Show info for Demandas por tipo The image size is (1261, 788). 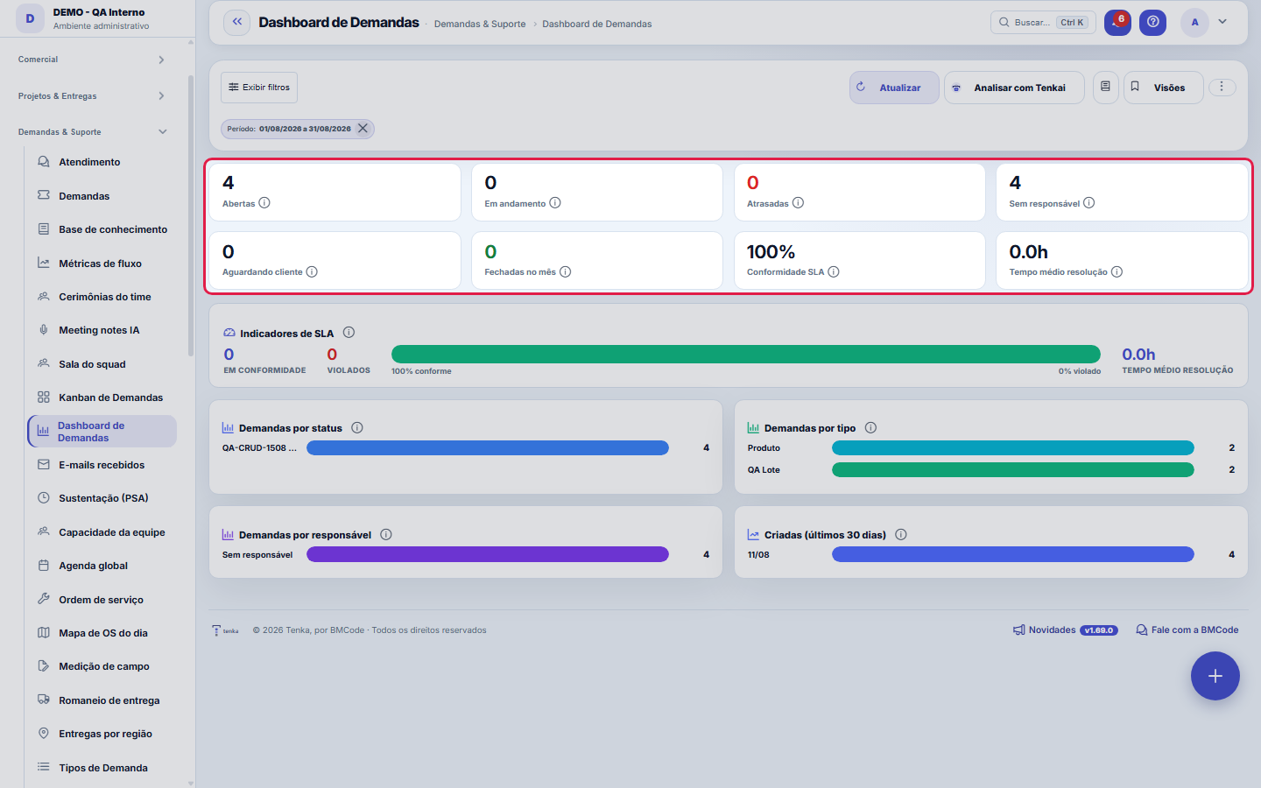tap(870, 428)
